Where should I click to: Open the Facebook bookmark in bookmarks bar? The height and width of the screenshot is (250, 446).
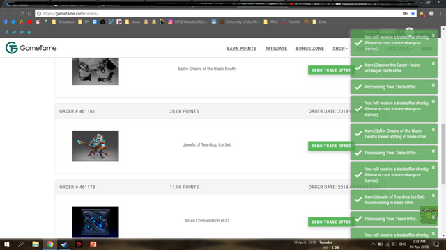5,22
